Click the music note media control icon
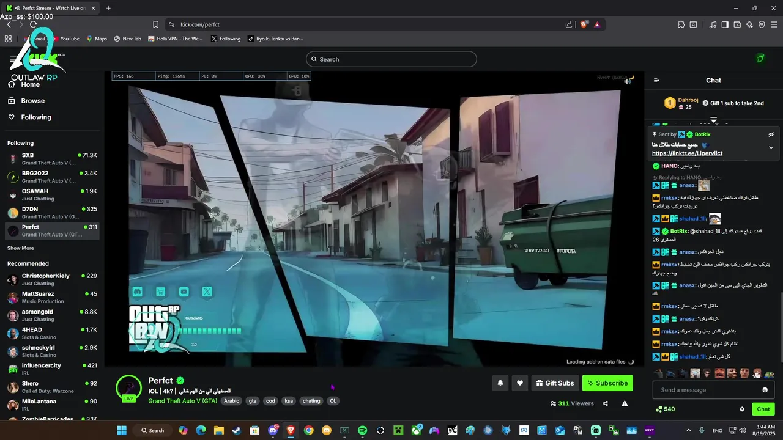Viewport: 783px width, 440px height. [713, 24]
